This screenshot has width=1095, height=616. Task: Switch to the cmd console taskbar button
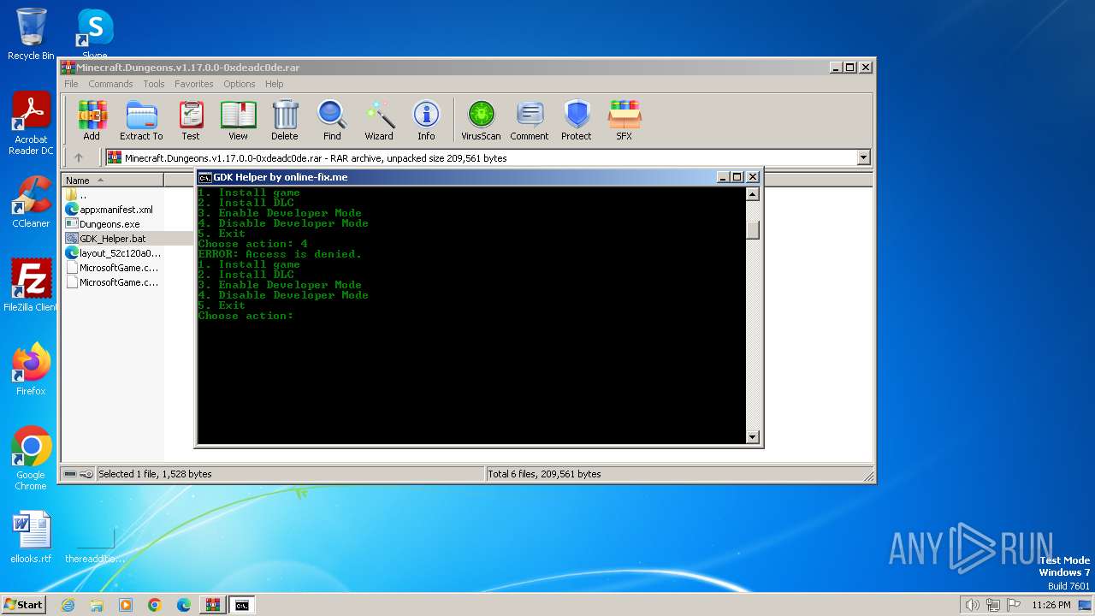click(x=242, y=605)
